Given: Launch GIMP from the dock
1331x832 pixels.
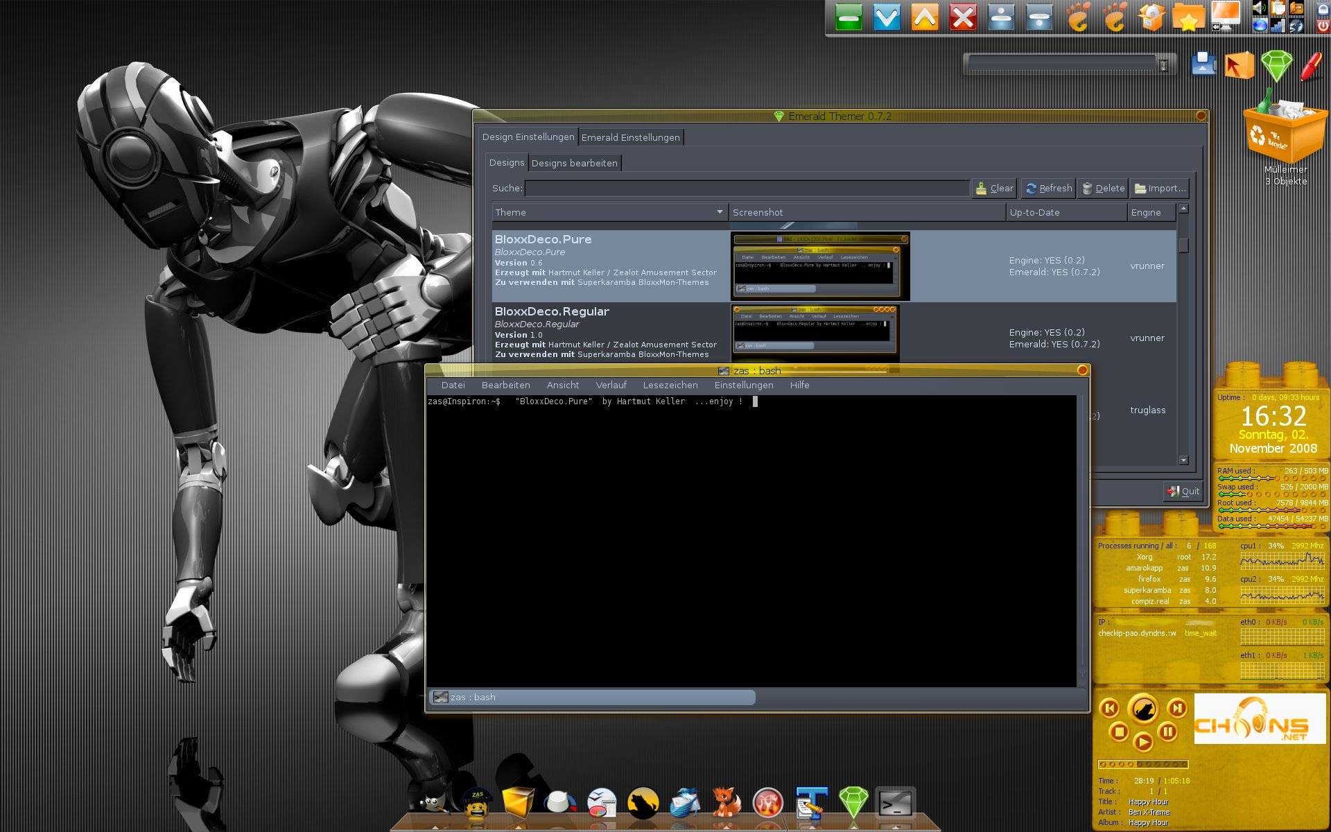Looking at the screenshot, I should 433,803.
